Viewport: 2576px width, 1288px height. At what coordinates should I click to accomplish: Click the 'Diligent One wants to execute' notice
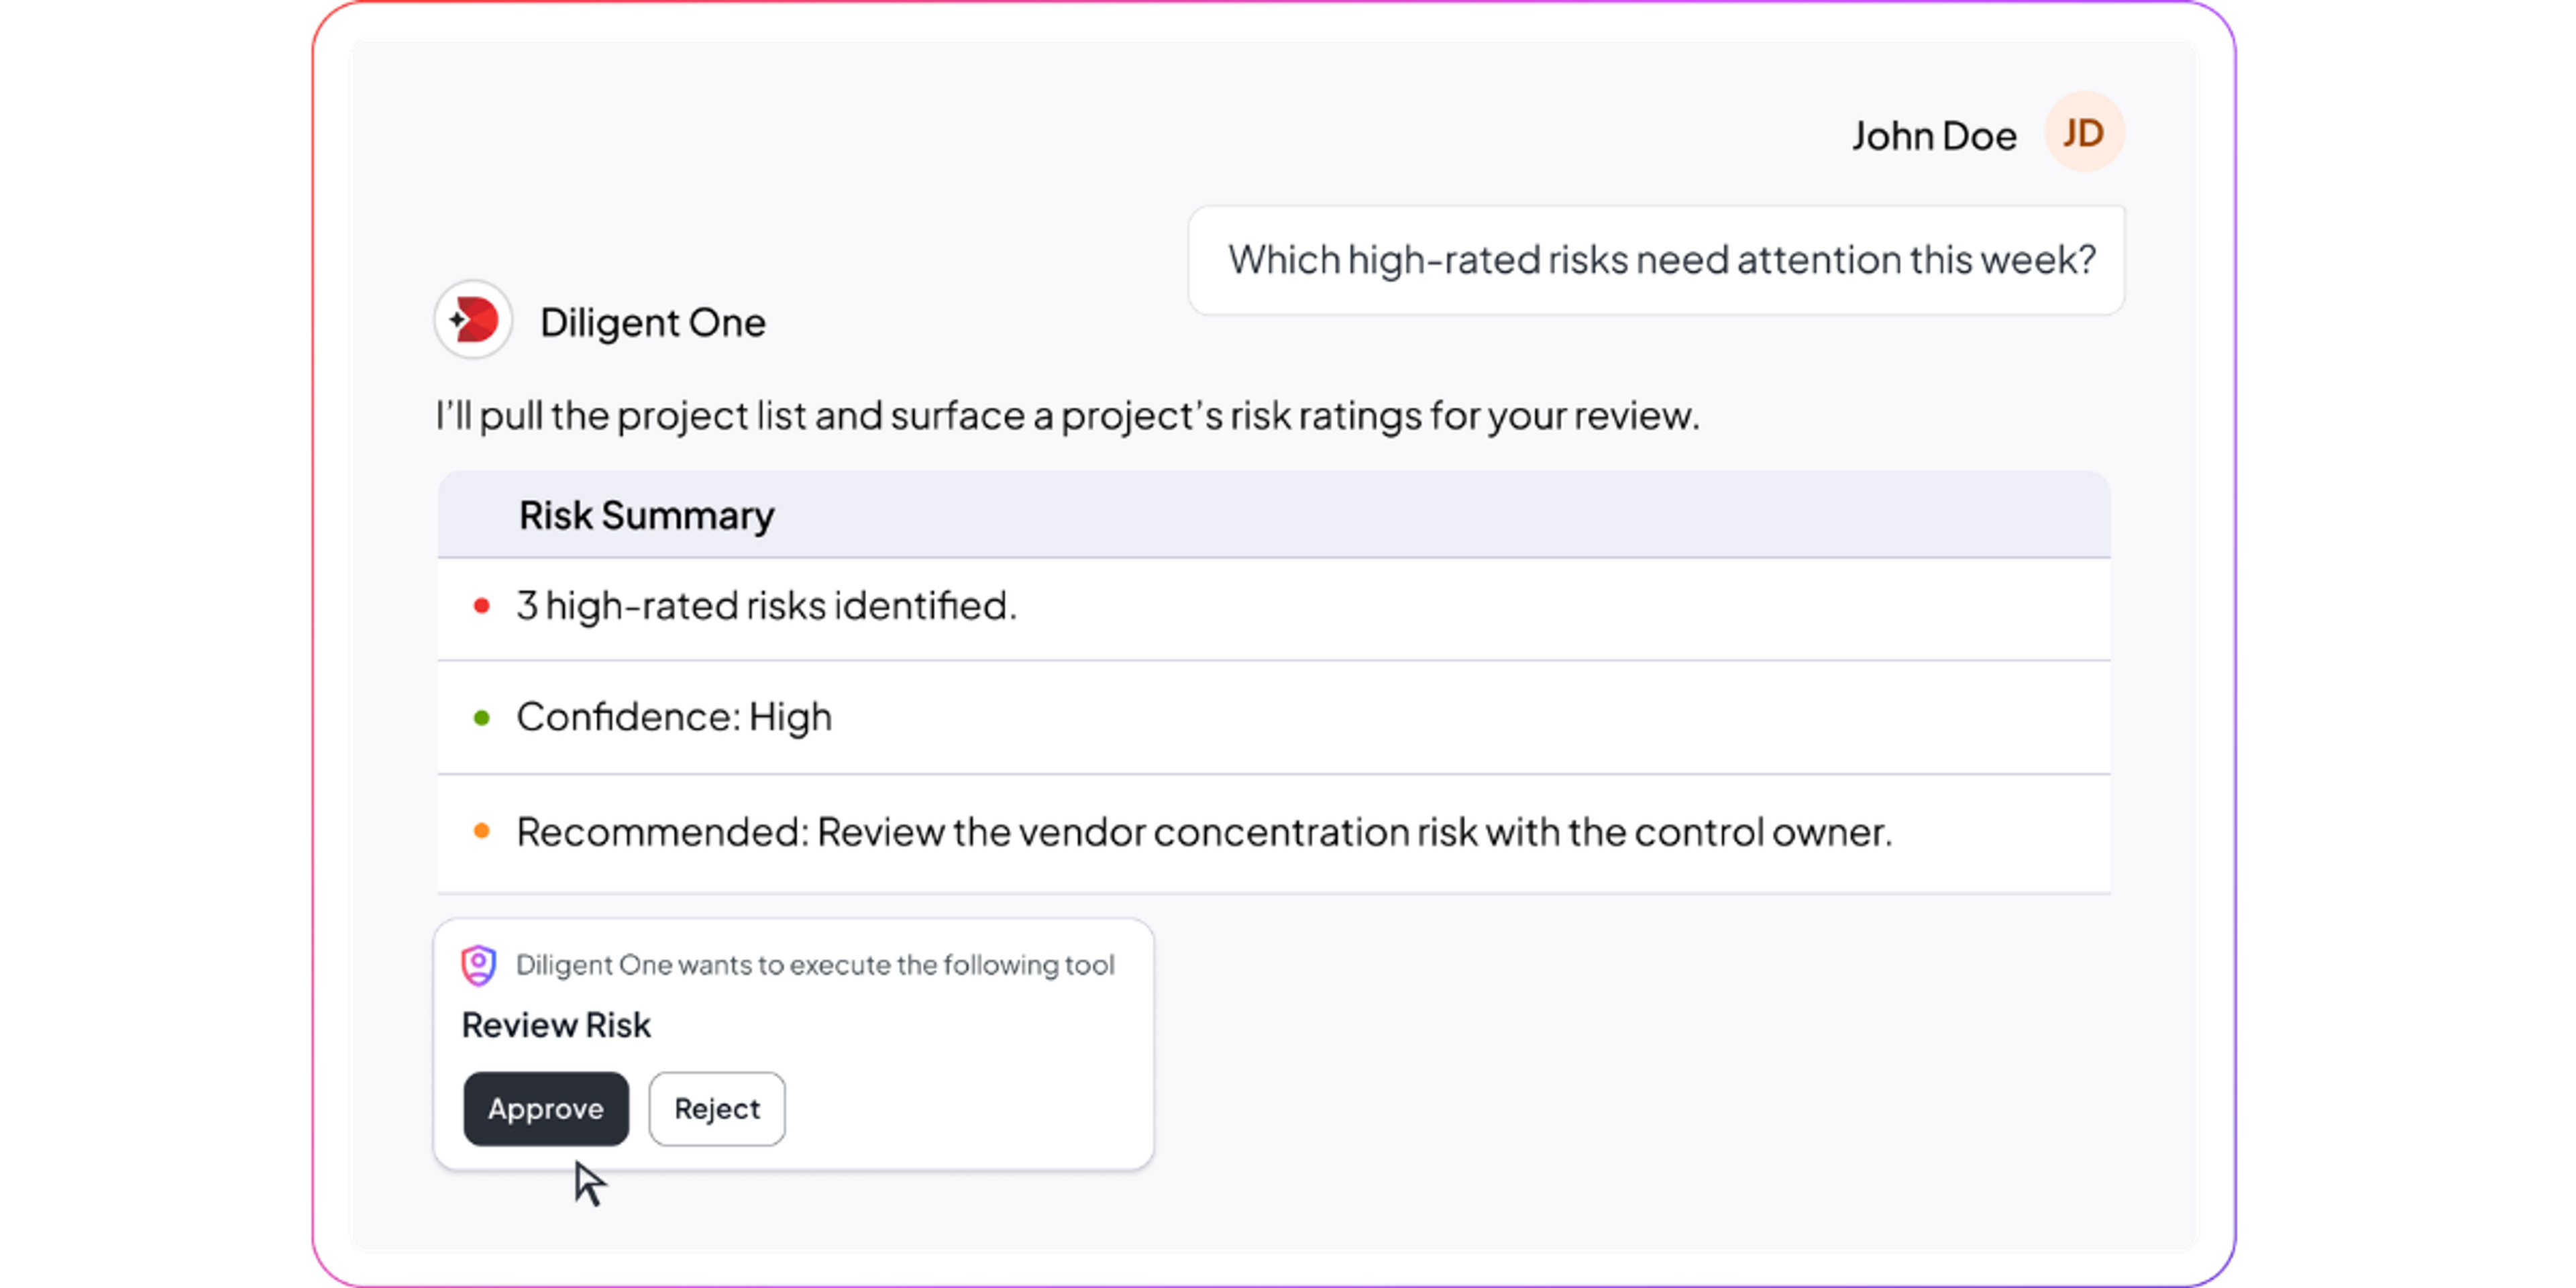tap(815, 965)
